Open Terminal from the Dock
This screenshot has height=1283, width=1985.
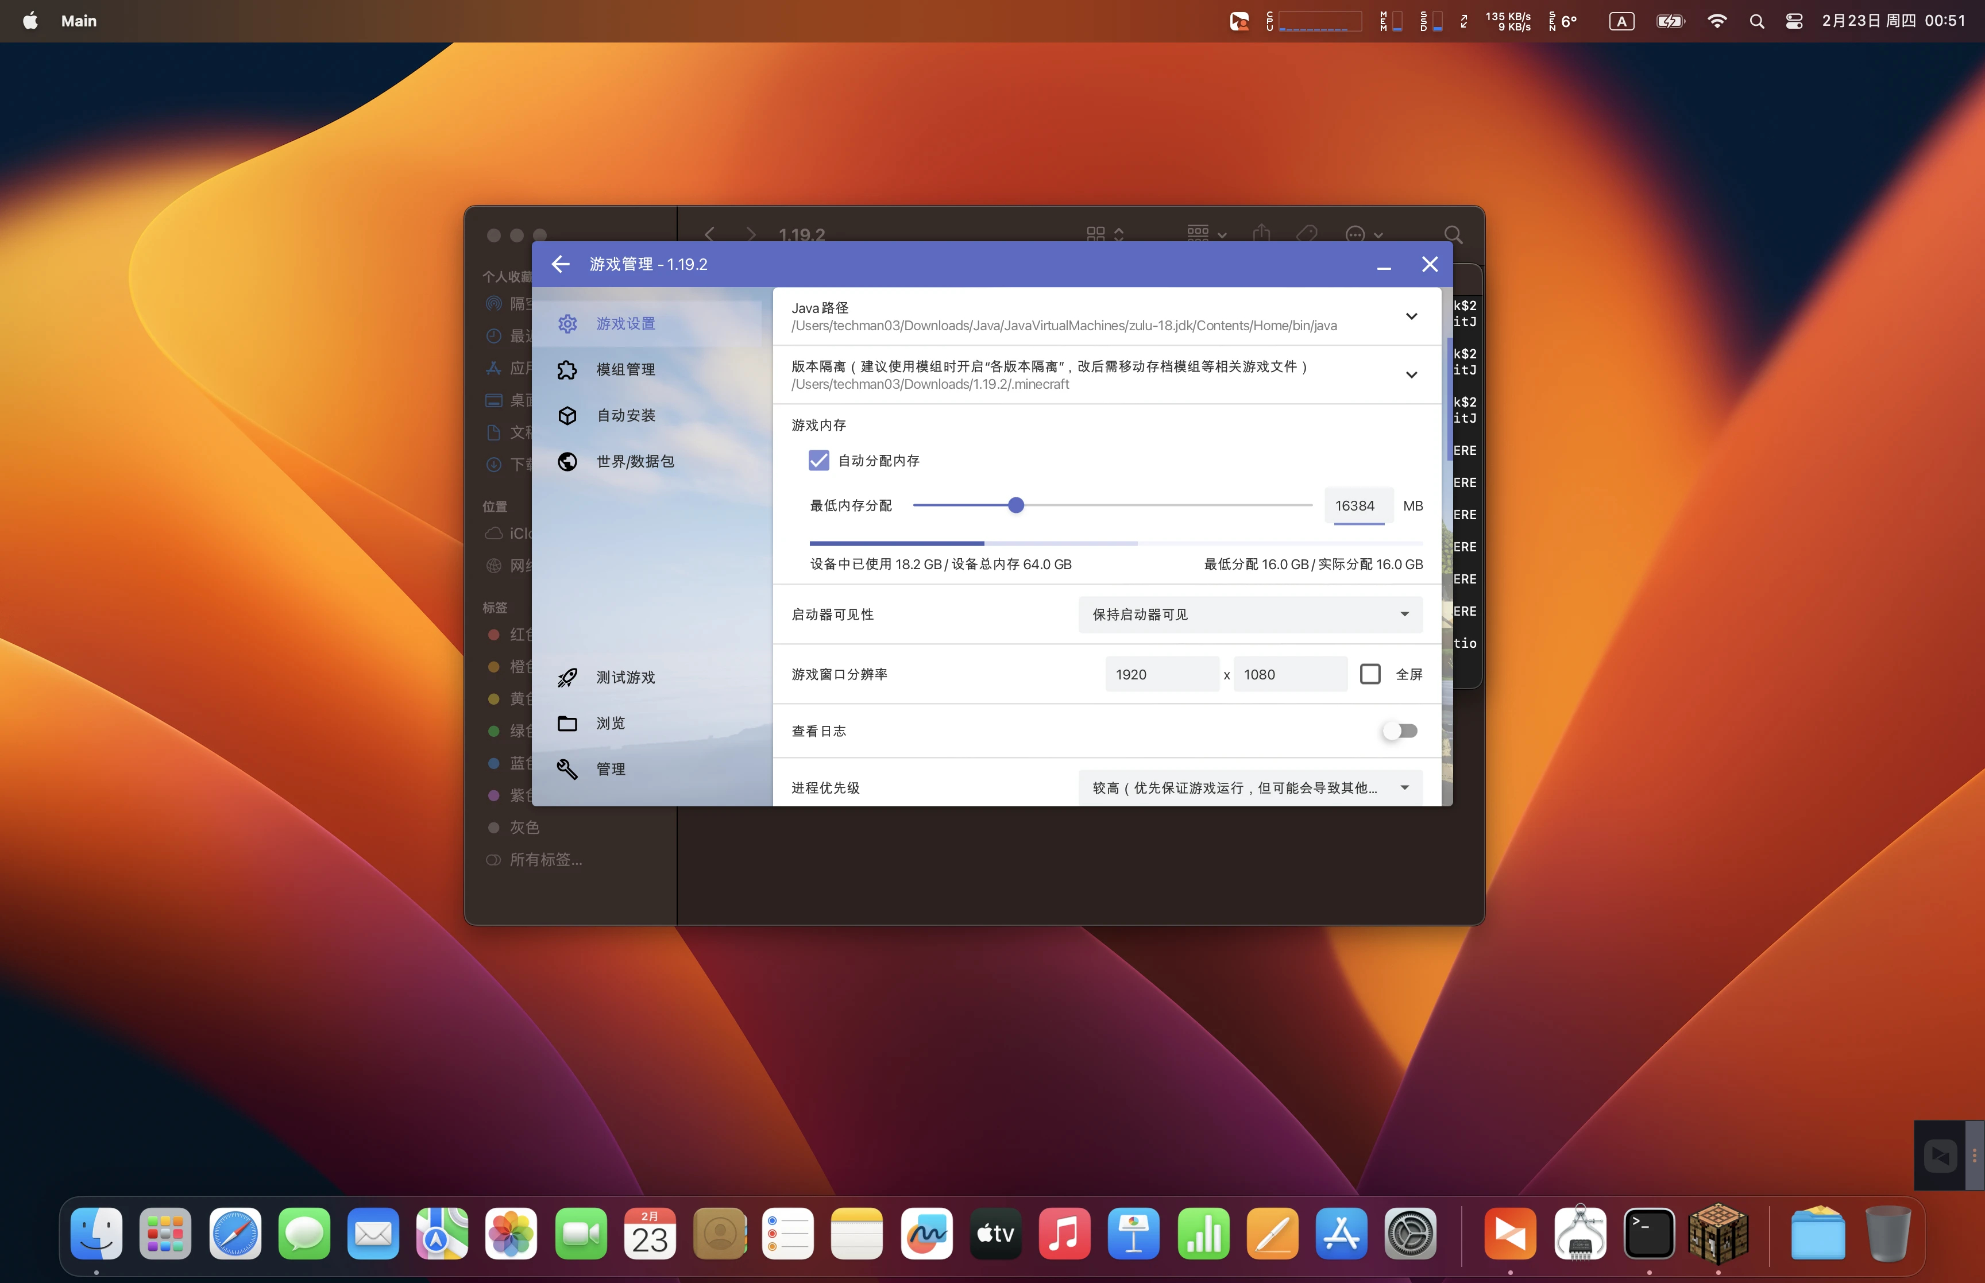tap(1650, 1233)
